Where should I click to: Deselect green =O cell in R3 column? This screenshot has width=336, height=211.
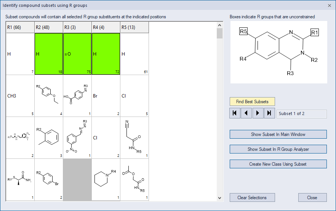click(x=77, y=54)
